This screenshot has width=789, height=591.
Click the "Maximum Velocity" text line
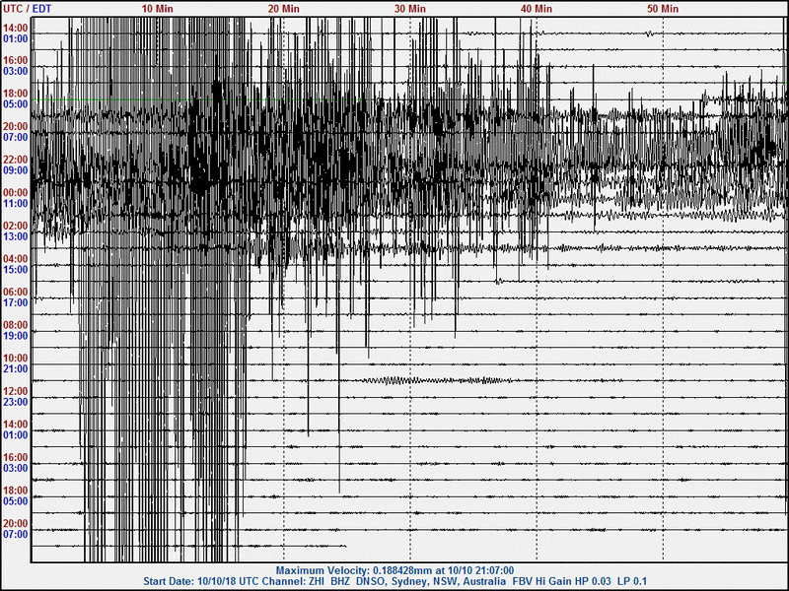394,570
